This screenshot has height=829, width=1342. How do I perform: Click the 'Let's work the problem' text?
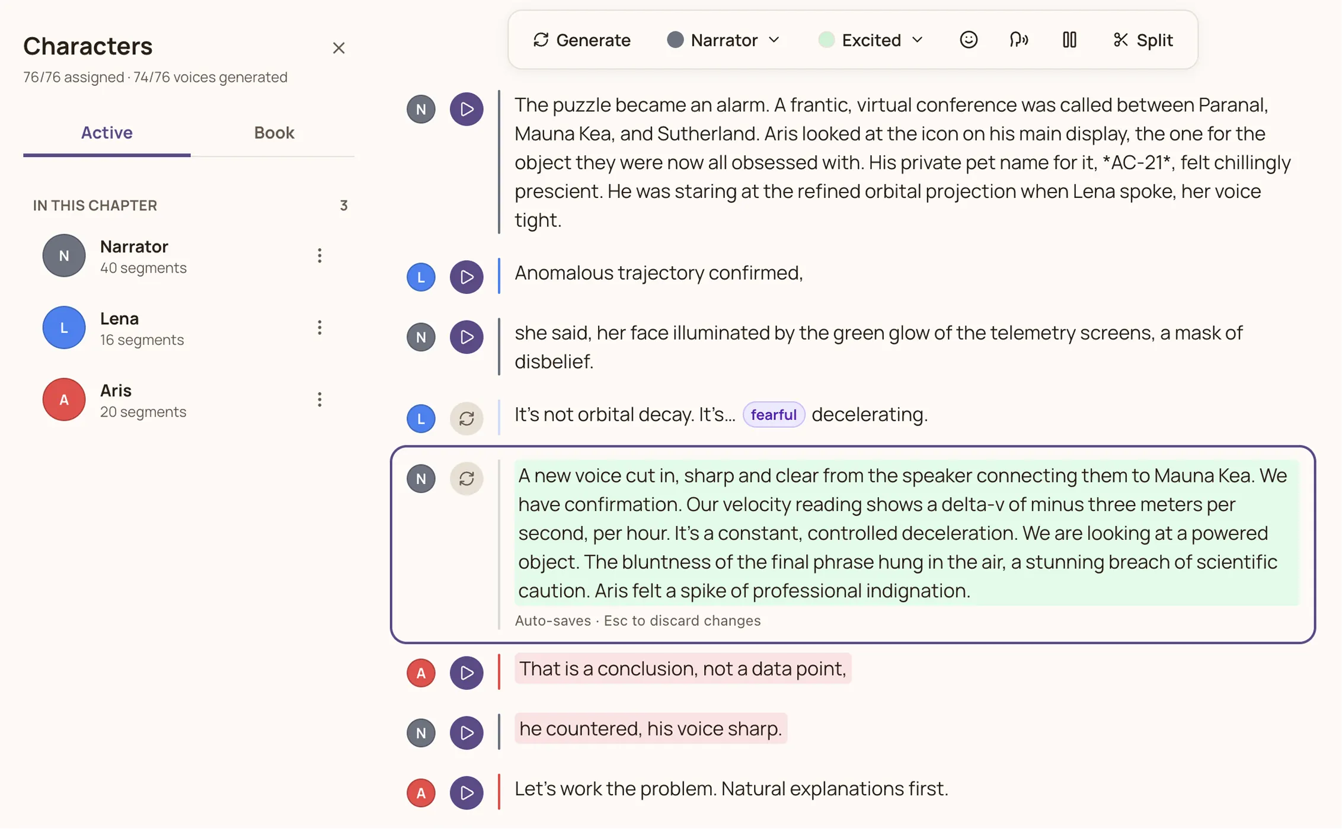click(731, 789)
